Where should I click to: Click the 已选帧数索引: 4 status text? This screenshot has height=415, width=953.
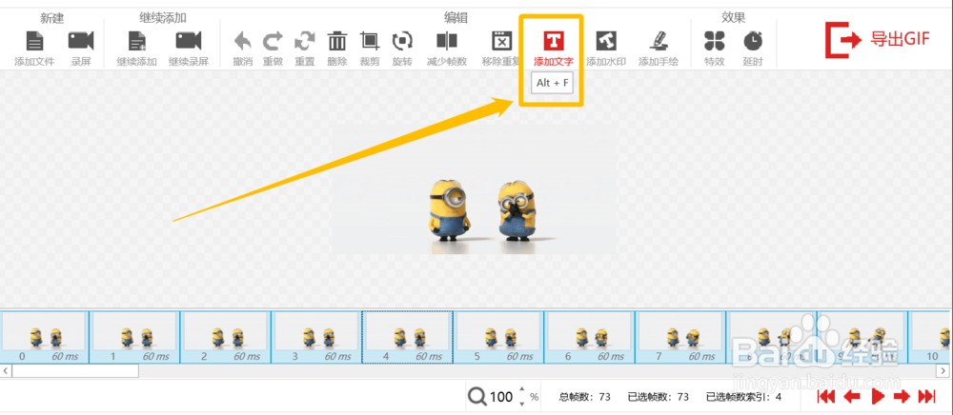(x=743, y=398)
